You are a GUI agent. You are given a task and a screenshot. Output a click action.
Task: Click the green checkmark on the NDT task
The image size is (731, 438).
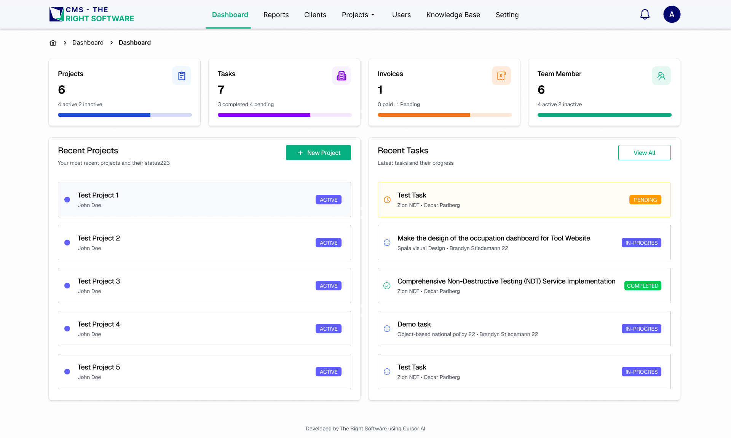(x=387, y=285)
